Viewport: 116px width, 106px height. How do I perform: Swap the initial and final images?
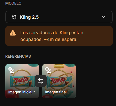[x=41, y=81]
